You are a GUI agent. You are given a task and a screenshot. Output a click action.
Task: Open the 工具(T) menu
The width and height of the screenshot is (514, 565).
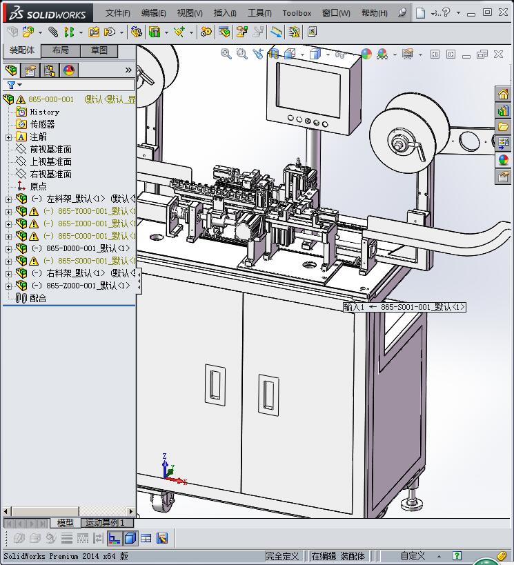[x=259, y=13]
